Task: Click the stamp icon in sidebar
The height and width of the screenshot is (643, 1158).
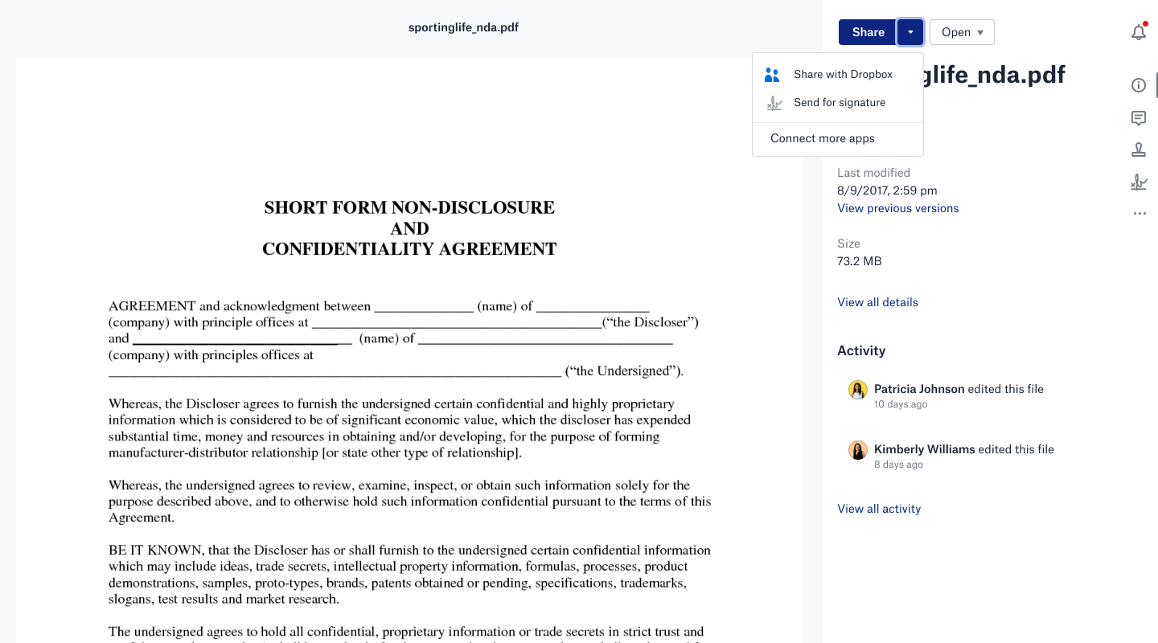Action: 1138,150
